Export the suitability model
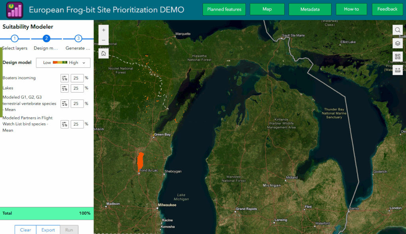The width and height of the screenshot is (406, 234). point(48,230)
